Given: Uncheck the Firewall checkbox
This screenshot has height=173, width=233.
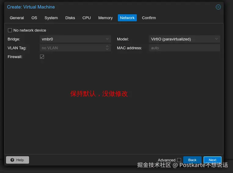Looking at the screenshot, I should (42, 57).
